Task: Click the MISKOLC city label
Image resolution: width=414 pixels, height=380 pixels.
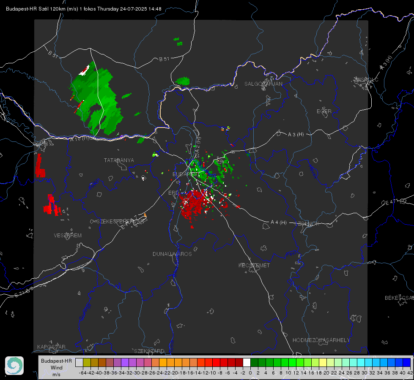Action: [x=367, y=79]
